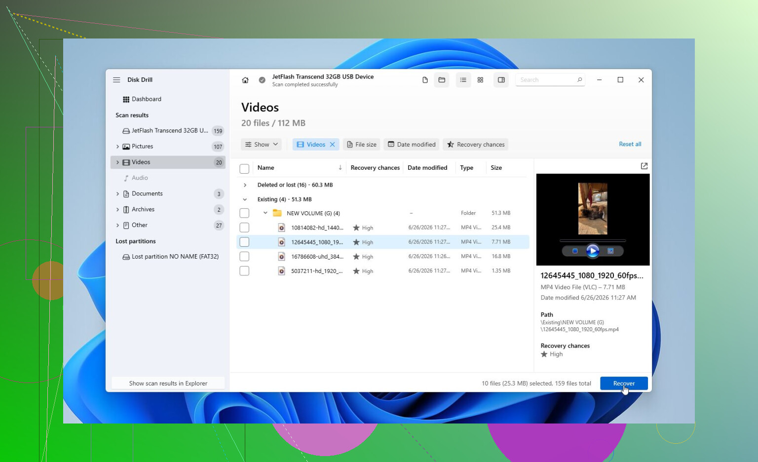
Task: Expand the Other sidebar chevron
Action: pyautogui.click(x=117, y=226)
